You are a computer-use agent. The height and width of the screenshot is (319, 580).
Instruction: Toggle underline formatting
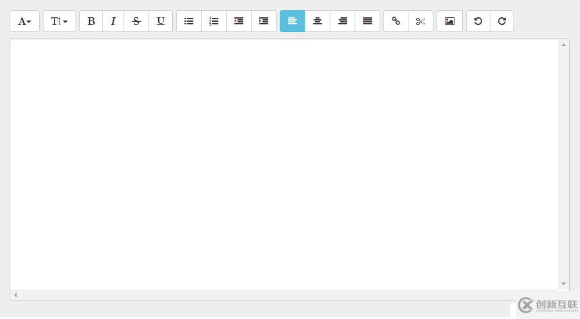pyautogui.click(x=161, y=22)
